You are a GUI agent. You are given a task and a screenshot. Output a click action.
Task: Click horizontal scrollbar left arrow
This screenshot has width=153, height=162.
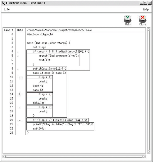point(4,156)
